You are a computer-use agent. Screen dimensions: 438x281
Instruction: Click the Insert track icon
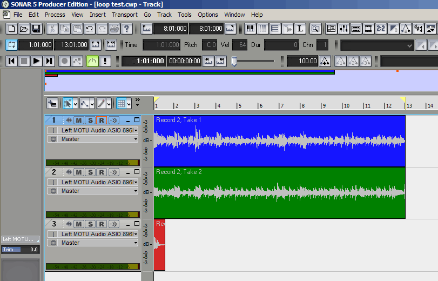[52, 103]
